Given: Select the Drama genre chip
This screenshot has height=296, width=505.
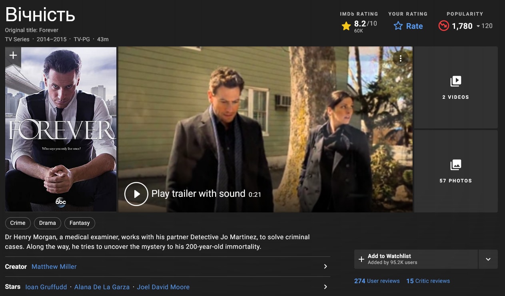Looking at the screenshot, I should click(48, 223).
